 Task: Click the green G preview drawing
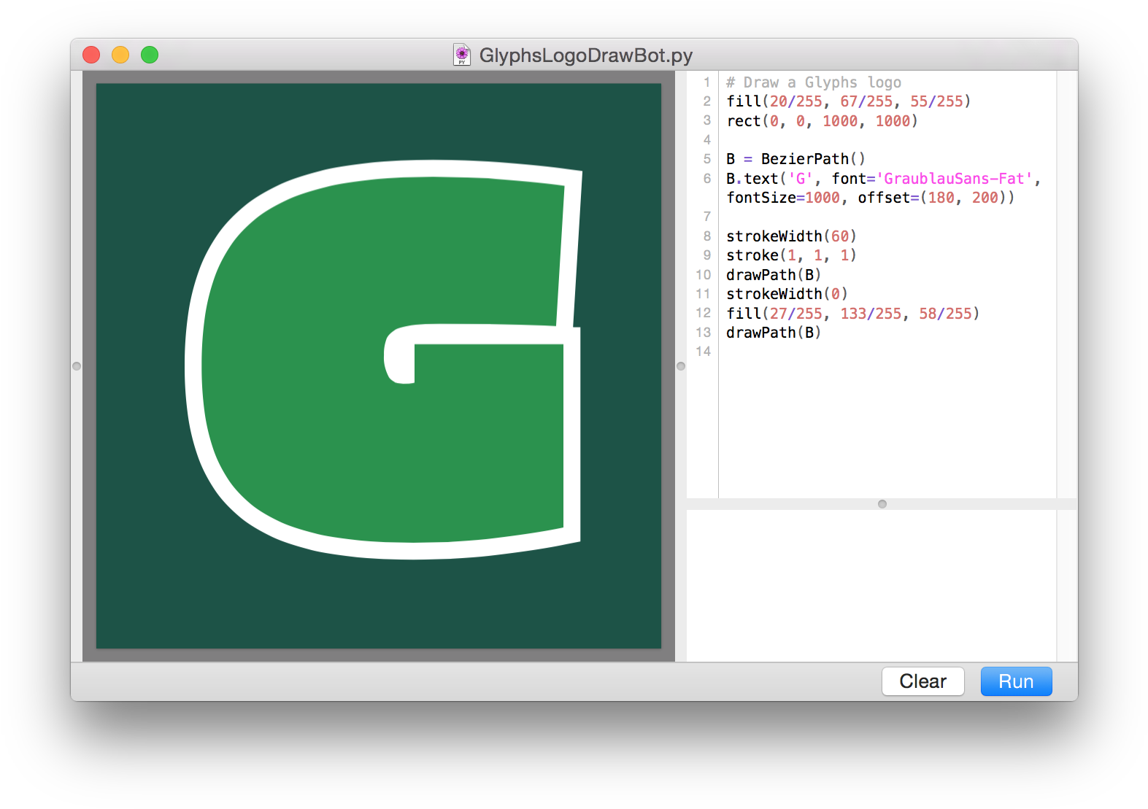[x=385, y=361]
